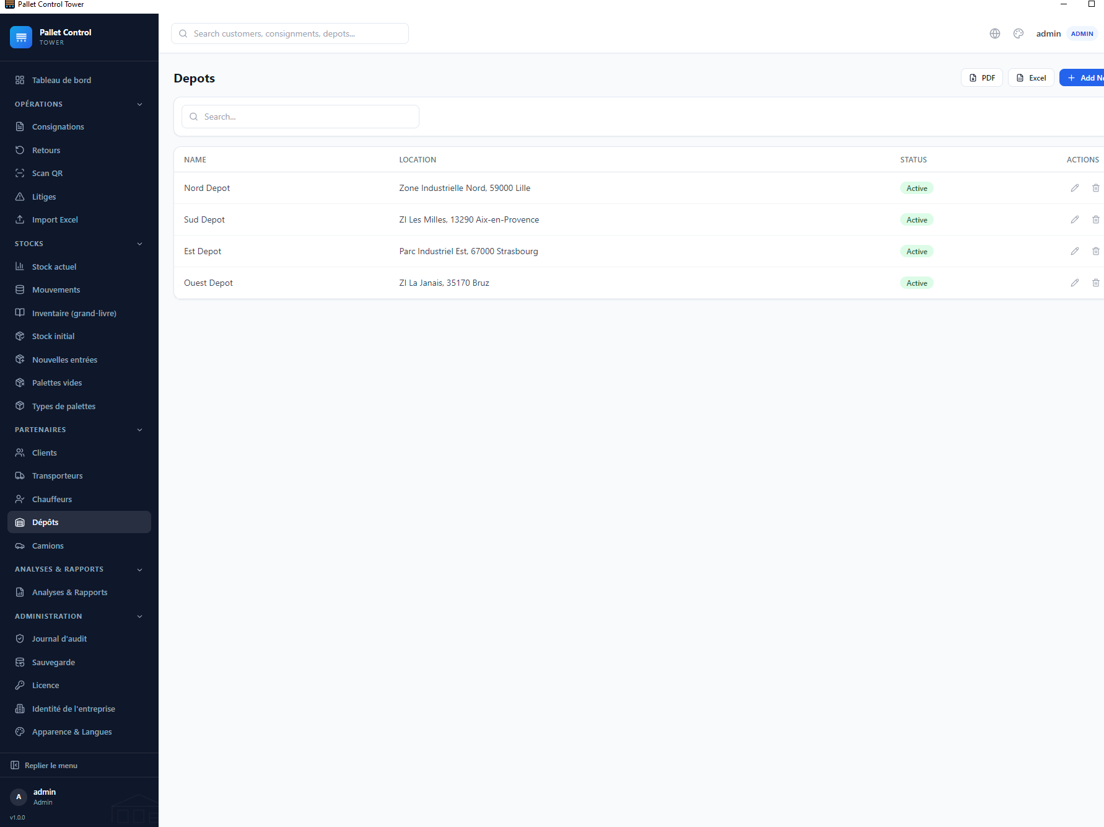
Task: Go to Sauvegarde
Action: tap(79, 662)
